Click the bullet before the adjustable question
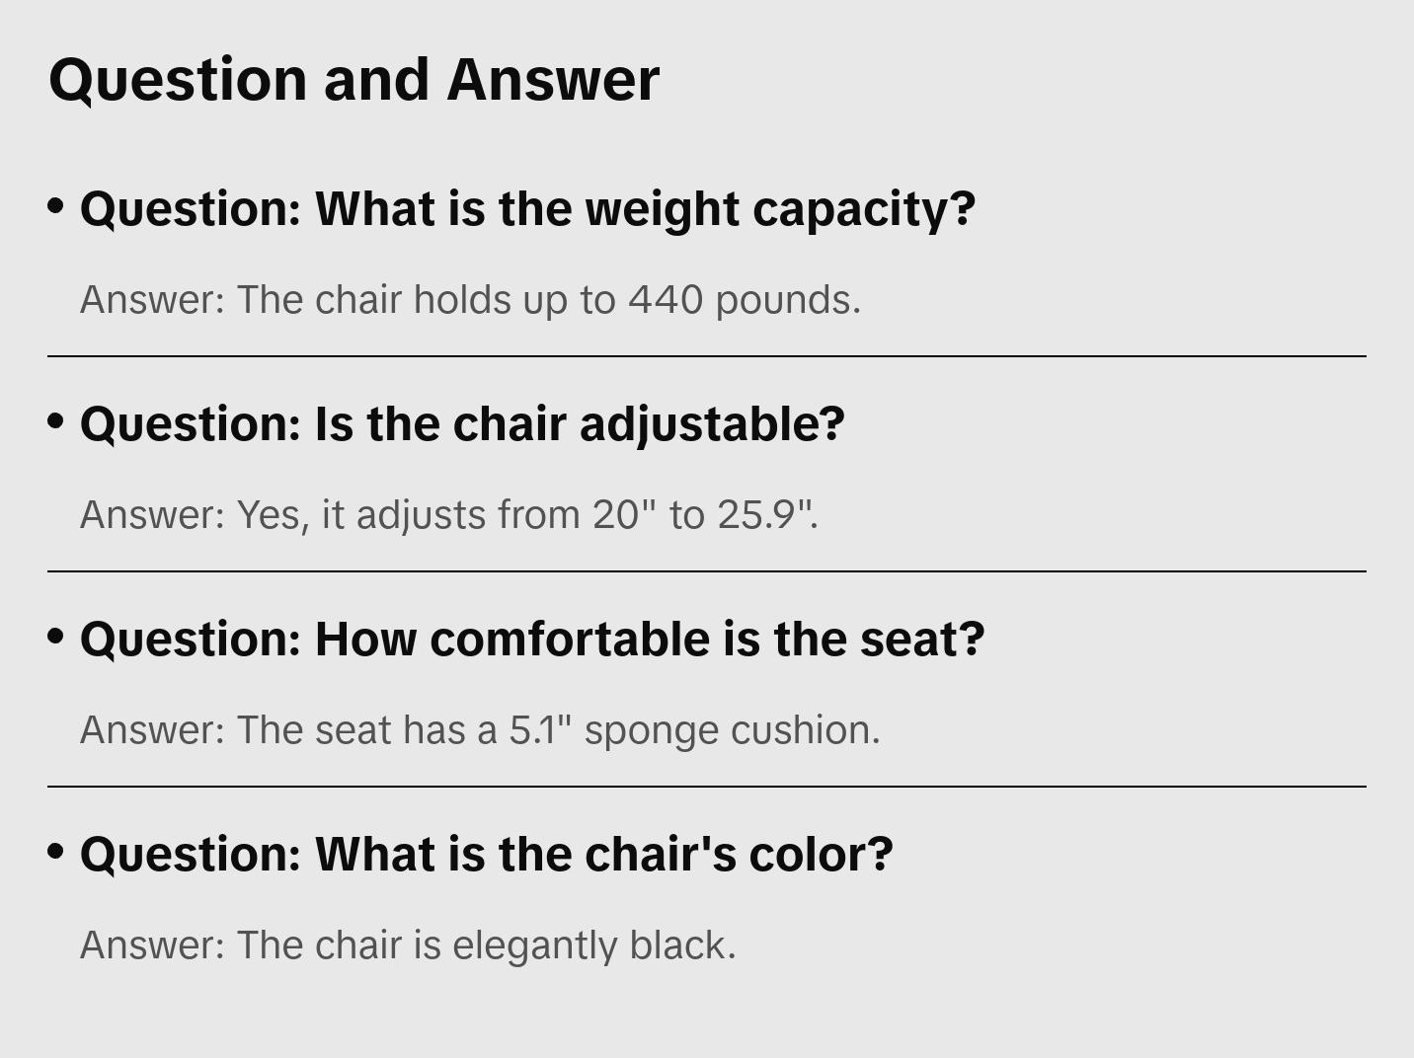This screenshot has width=1414, height=1058. (56, 420)
